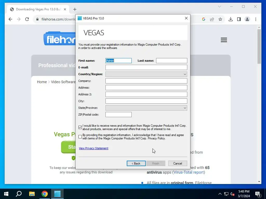266x199 pixels.
Task: Switch to Chrome in taskbar
Action: (x=45, y=194)
